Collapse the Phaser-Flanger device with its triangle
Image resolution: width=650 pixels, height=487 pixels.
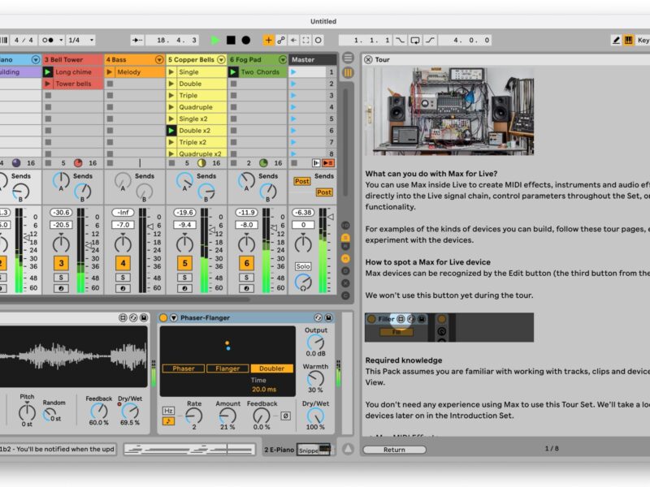coord(173,317)
